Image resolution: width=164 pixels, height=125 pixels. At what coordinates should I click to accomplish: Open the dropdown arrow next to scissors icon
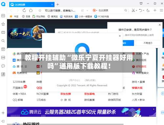point(136,10)
